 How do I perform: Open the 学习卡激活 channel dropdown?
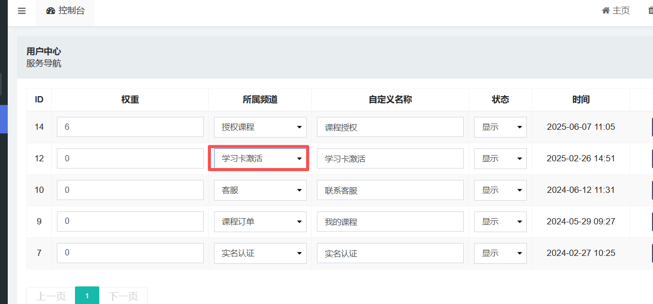tap(260, 159)
